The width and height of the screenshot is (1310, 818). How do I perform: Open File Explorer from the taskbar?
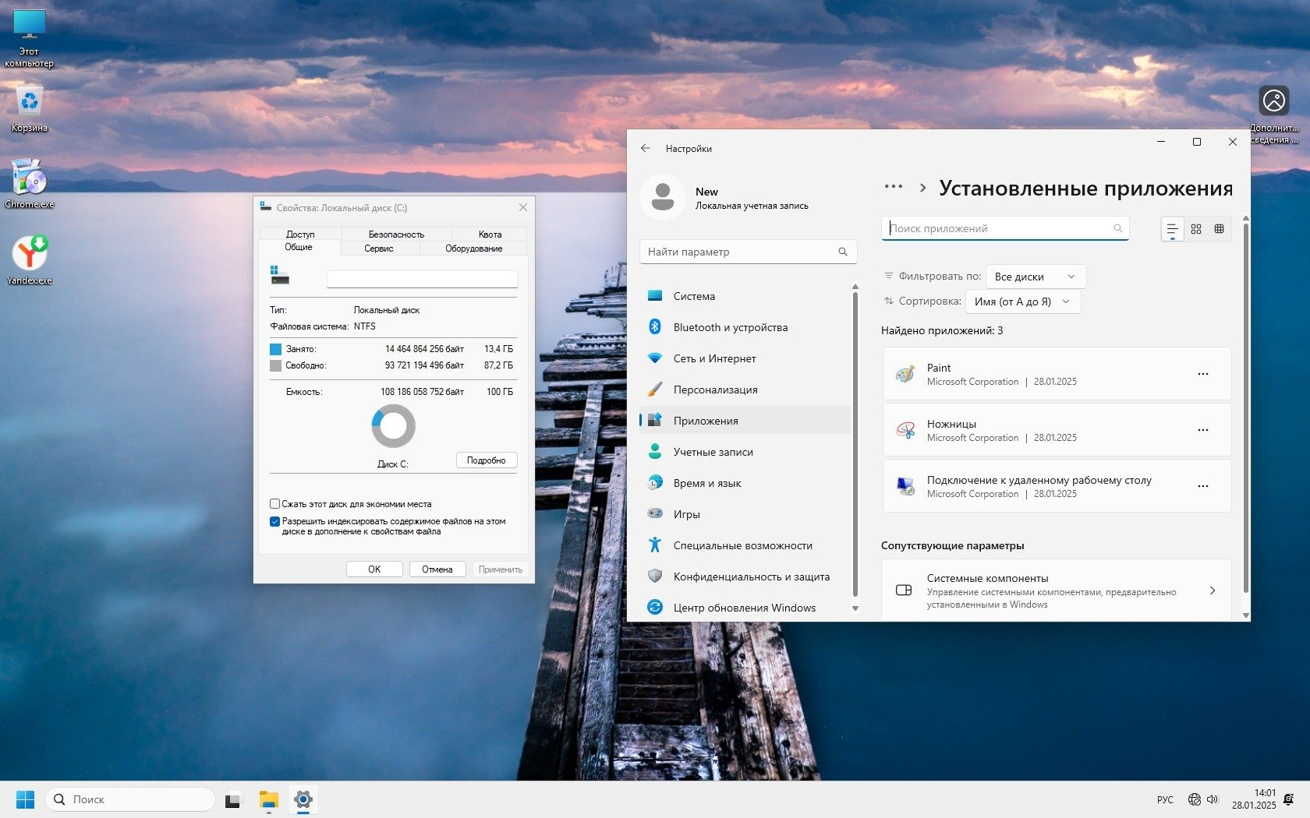269,799
